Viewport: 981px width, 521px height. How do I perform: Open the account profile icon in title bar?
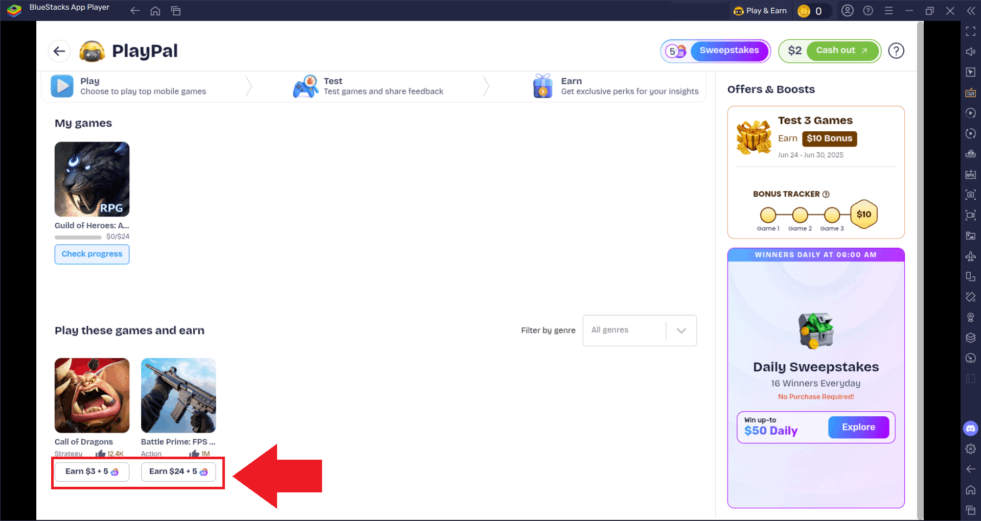pyautogui.click(x=847, y=11)
